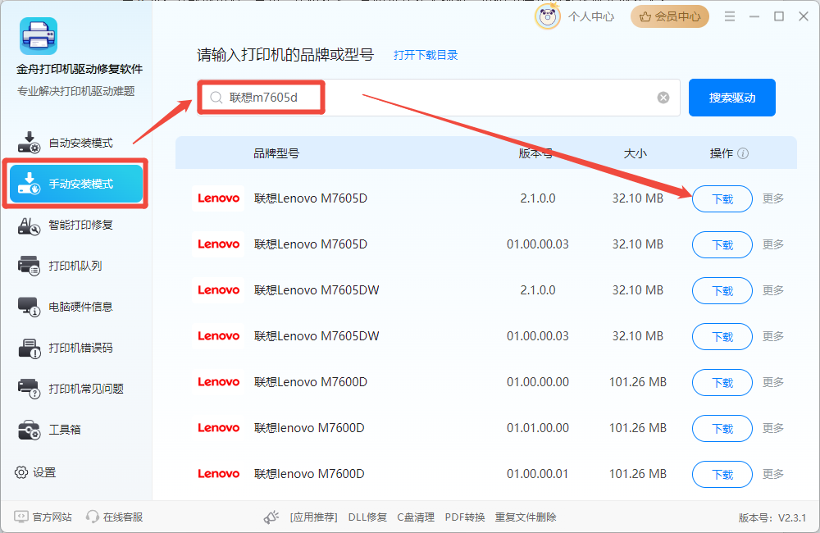Open duplicate file removal (重复文件删除)
Image resolution: width=820 pixels, height=533 pixels.
526,517
